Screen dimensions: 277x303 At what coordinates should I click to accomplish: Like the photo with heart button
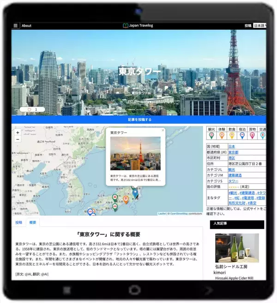(x=32, y=109)
